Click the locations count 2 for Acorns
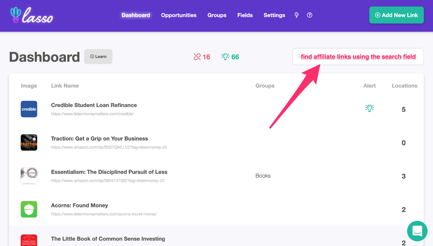This screenshot has width=433, height=246. (x=404, y=210)
